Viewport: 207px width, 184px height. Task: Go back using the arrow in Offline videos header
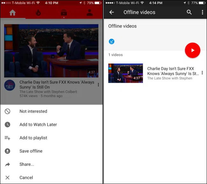[x=111, y=12]
